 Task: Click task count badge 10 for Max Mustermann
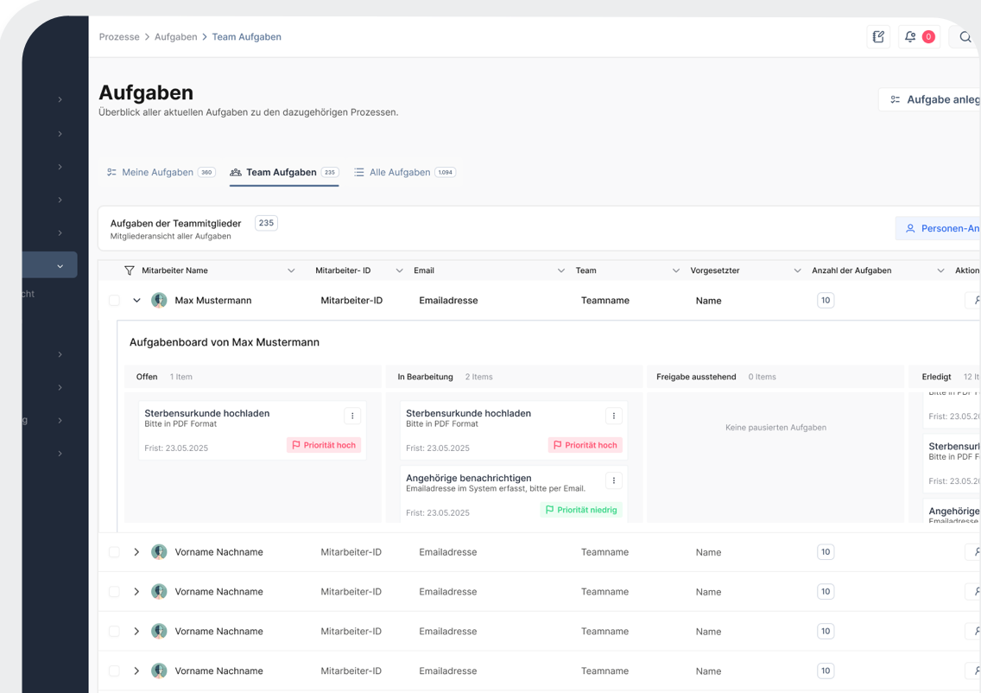pyautogui.click(x=826, y=301)
